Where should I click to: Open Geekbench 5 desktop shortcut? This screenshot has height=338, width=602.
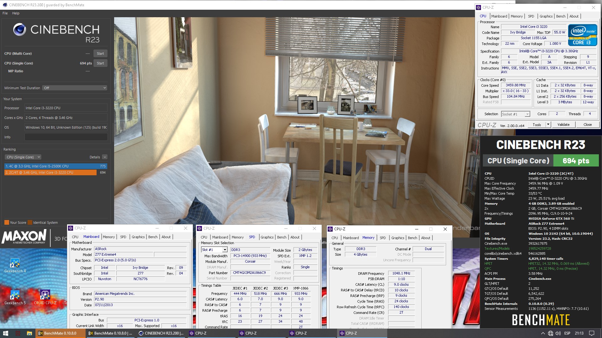(15, 297)
